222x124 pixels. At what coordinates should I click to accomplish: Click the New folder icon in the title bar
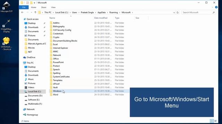[31, 3]
